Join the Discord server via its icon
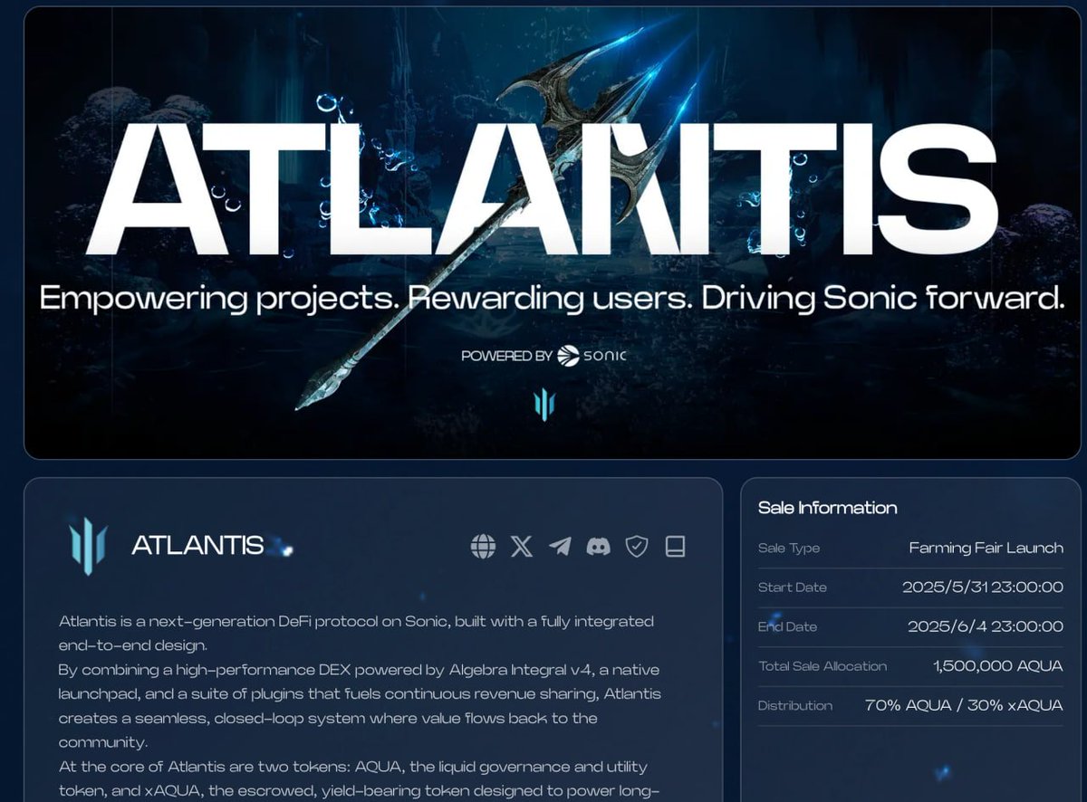Viewport: 1087px width, 802px height. point(598,546)
